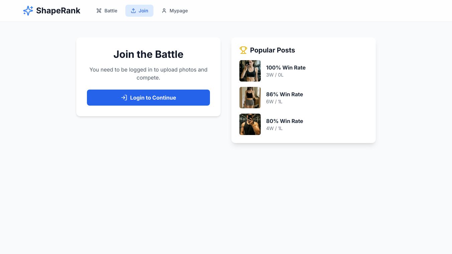Image resolution: width=452 pixels, height=254 pixels.
Task: Click the ShapeRank brand name text
Action: pos(58,11)
